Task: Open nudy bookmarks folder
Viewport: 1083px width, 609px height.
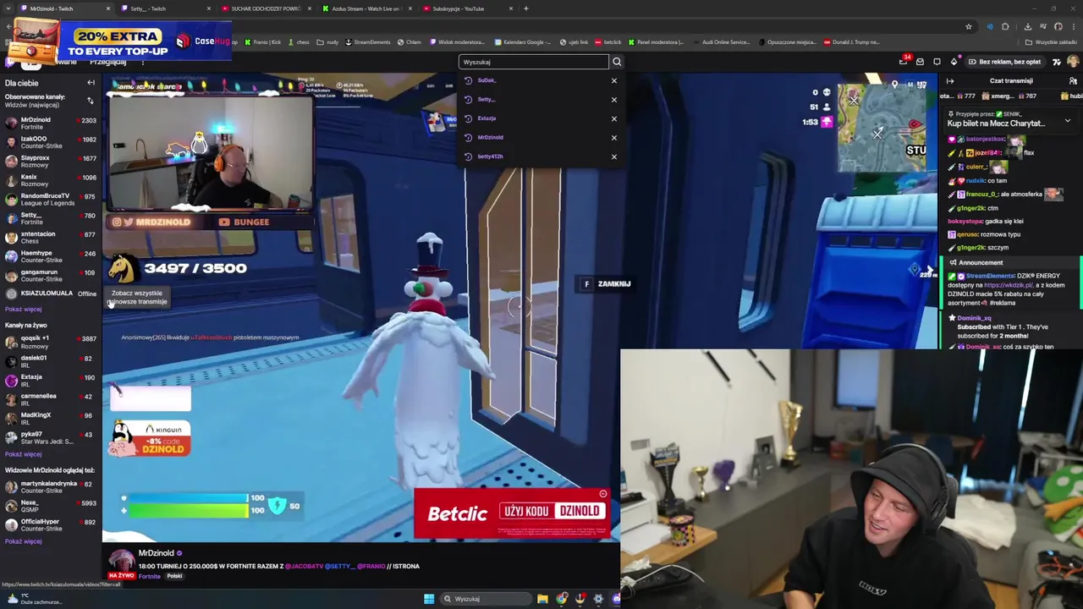Action: pyautogui.click(x=327, y=42)
